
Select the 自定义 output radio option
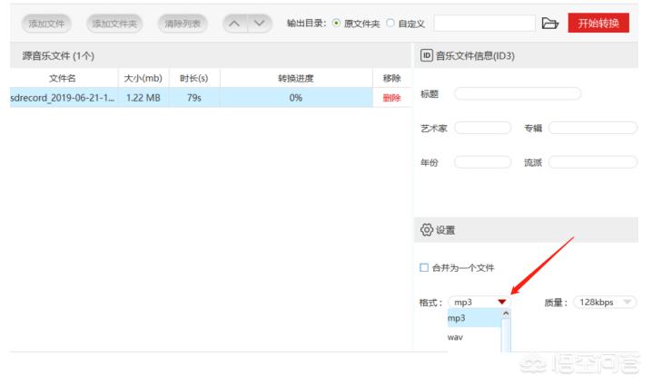tap(390, 24)
